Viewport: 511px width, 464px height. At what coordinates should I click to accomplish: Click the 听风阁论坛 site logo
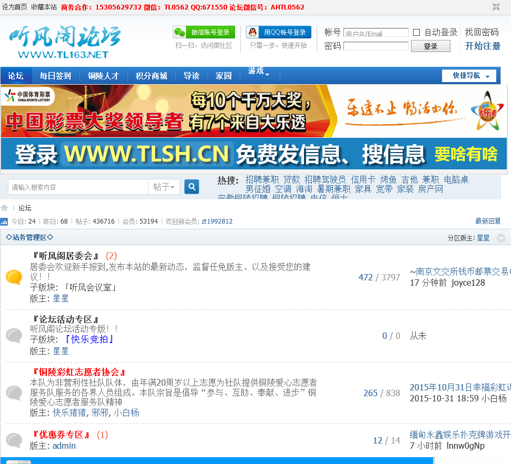point(65,42)
